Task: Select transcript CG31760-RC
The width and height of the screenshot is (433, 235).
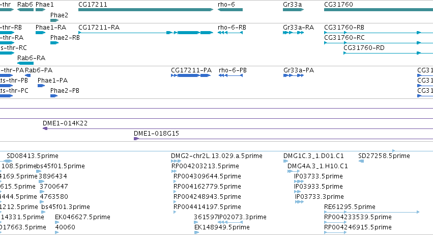Action: (x=379, y=43)
